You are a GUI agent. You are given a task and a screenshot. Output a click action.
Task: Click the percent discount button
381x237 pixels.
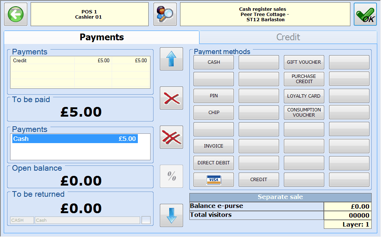[171, 176]
